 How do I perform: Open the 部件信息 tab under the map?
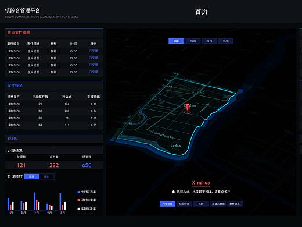(235, 204)
